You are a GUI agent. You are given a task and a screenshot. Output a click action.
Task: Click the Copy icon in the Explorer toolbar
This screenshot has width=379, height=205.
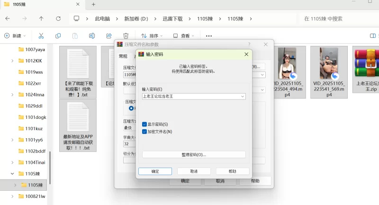click(x=58, y=36)
